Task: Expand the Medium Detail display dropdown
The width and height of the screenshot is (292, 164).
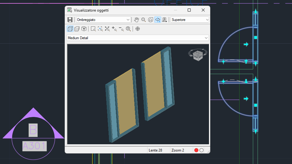Action: click(x=138, y=38)
